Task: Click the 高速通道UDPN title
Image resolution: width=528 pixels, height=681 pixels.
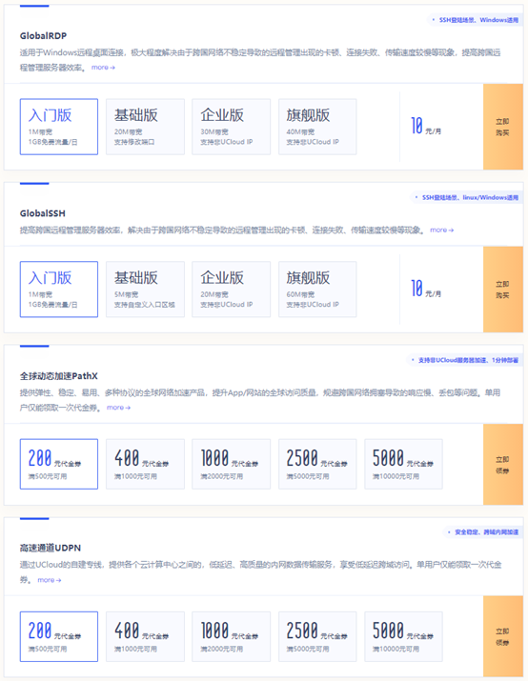Action: click(51, 548)
